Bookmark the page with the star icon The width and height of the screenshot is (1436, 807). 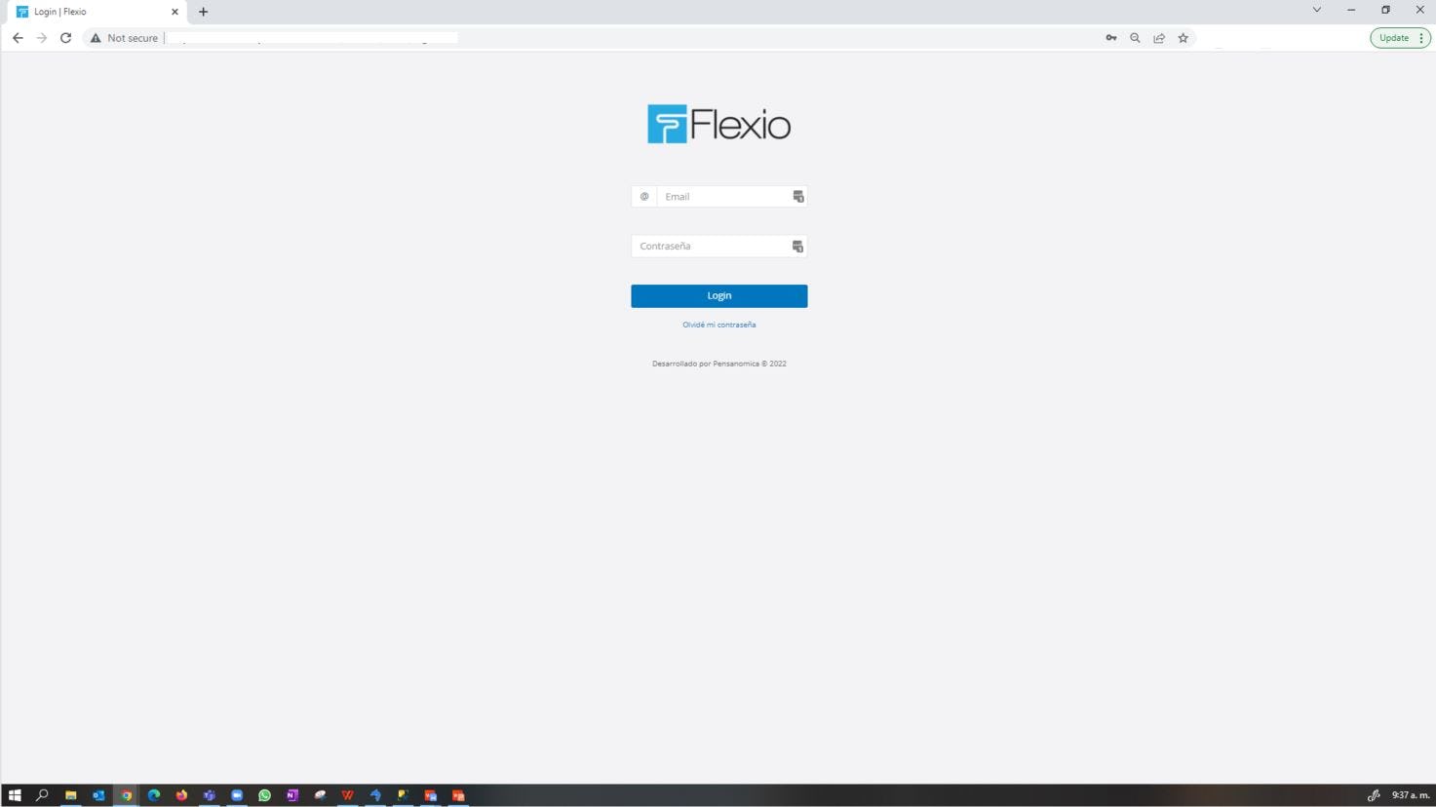click(1182, 37)
